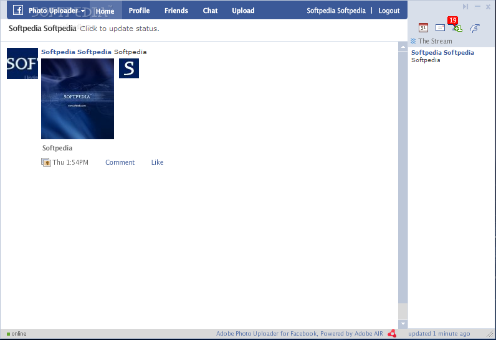Click the Thu 1:54PM timestamp

pyautogui.click(x=70, y=162)
